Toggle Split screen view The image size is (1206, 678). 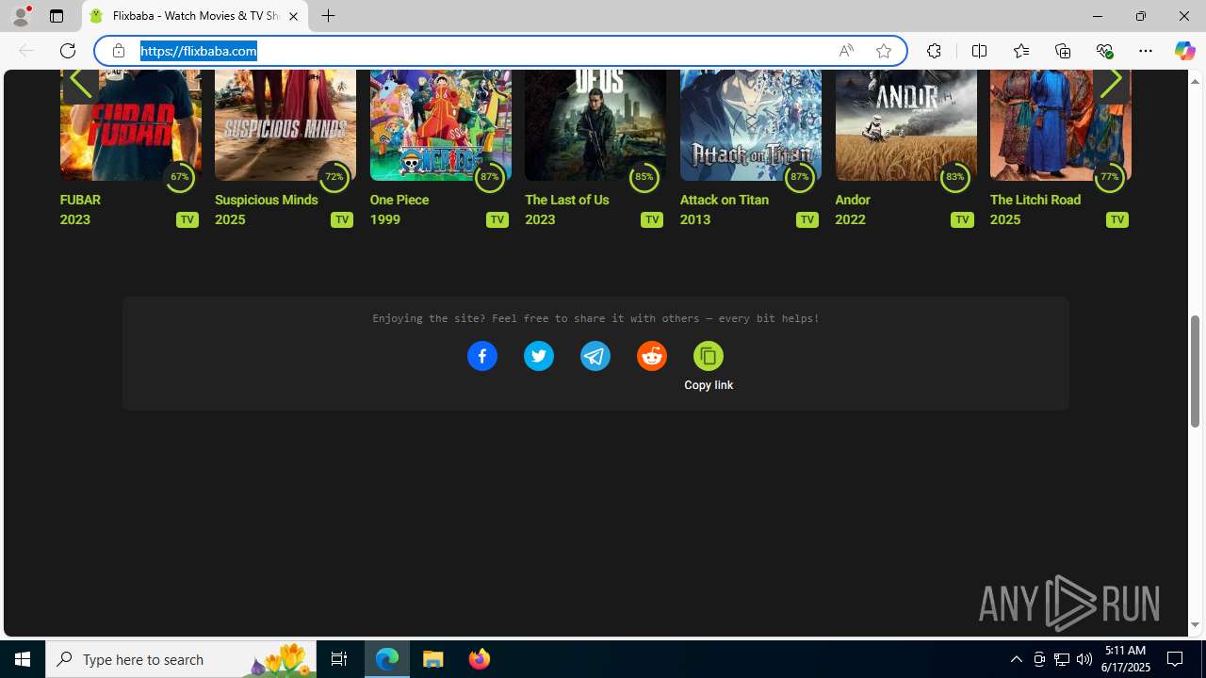(x=979, y=51)
